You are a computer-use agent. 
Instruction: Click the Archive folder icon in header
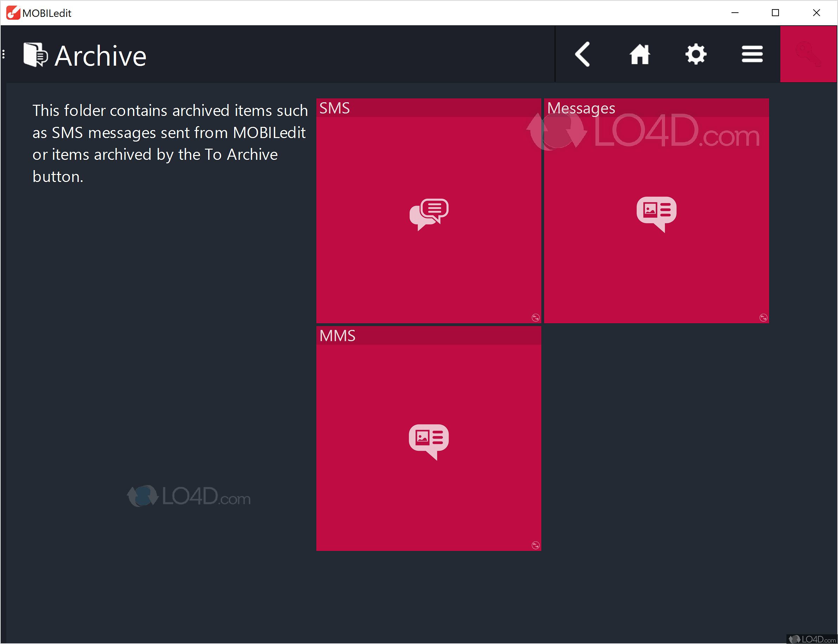click(x=35, y=55)
